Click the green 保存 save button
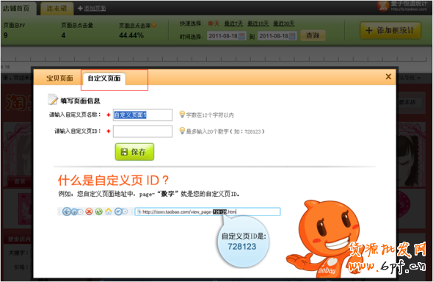The image size is (433, 282). click(x=134, y=151)
